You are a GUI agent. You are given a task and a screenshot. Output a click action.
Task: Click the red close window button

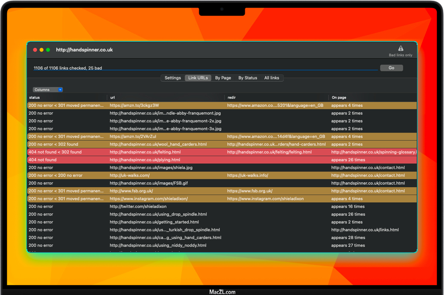(x=35, y=50)
